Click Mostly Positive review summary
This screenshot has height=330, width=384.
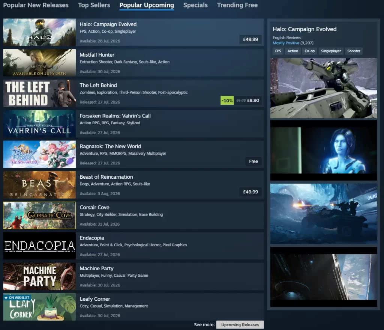tap(286, 43)
